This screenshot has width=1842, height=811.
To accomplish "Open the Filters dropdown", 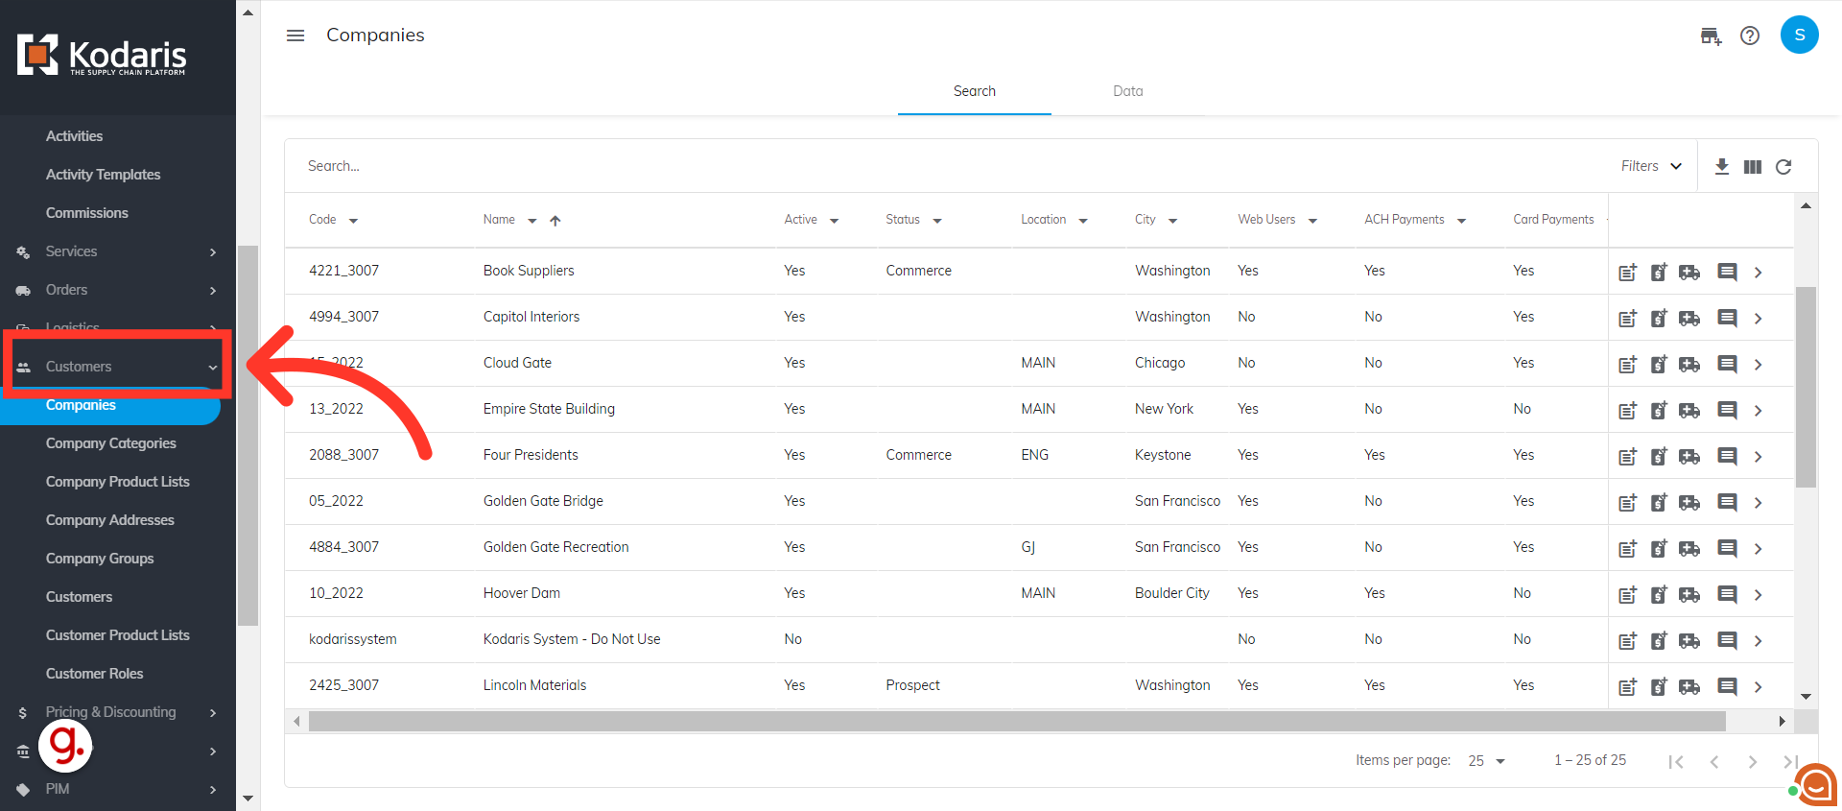I will tap(1651, 166).
